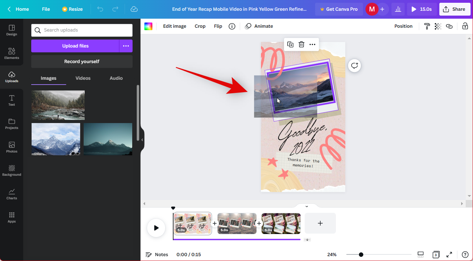This screenshot has height=261, width=473.
Task: Open the Apps sidebar panel
Action: coord(11,217)
